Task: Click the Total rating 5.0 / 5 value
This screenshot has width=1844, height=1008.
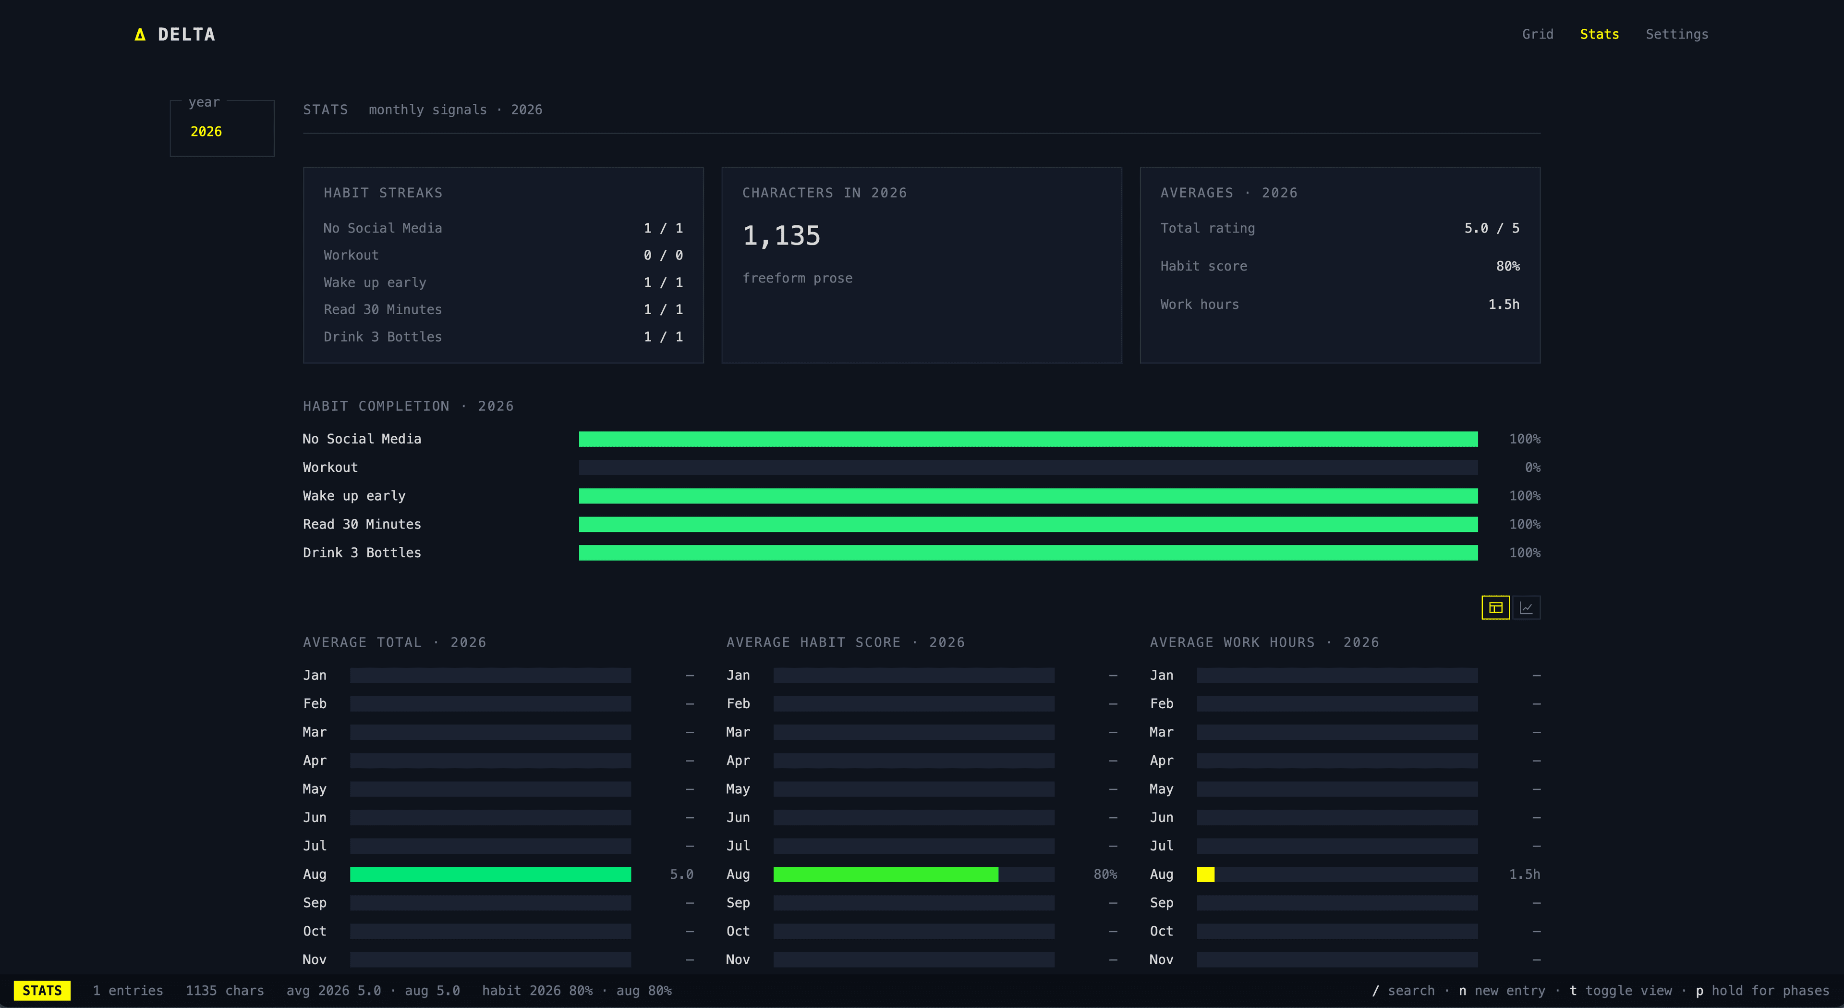Action: pyautogui.click(x=1491, y=228)
